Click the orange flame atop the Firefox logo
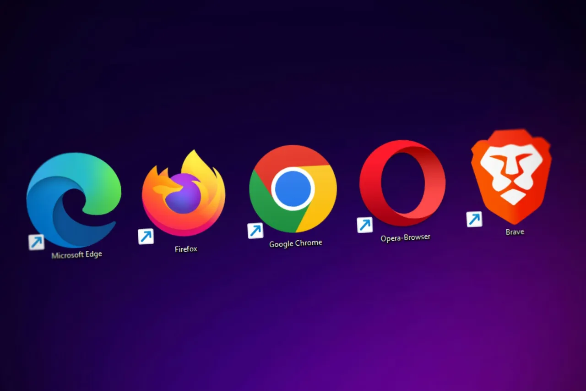 point(192,160)
